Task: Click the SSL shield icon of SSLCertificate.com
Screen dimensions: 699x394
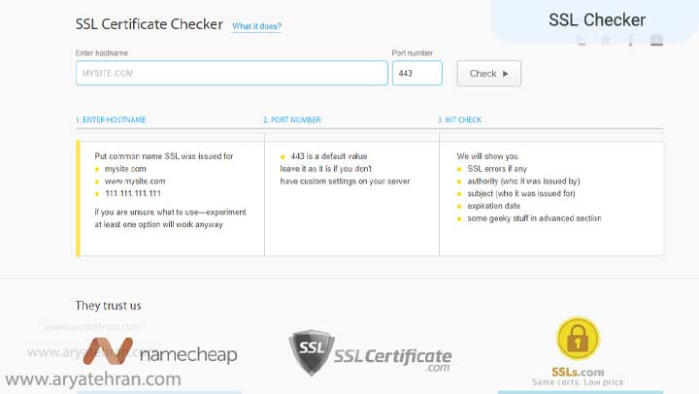Action: (x=312, y=352)
